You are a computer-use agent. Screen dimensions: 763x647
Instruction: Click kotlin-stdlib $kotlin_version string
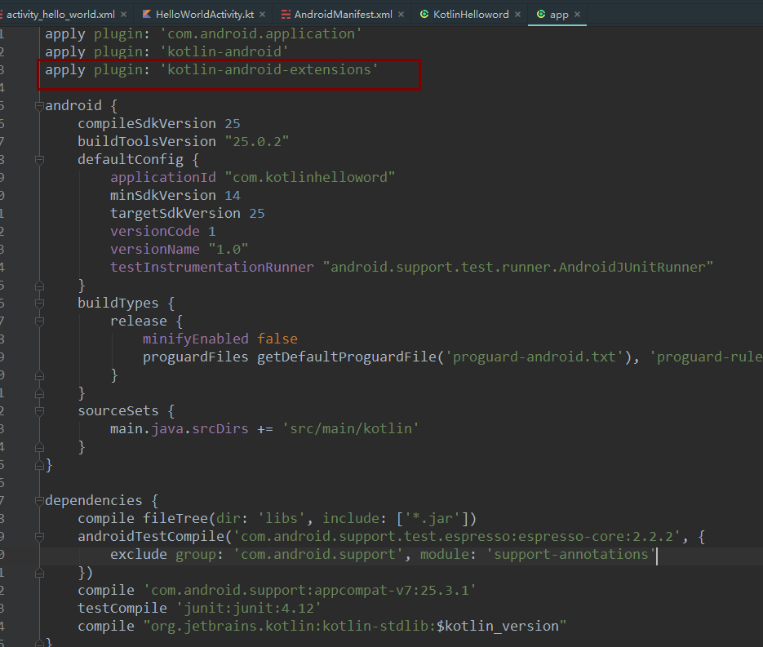tap(355, 626)
